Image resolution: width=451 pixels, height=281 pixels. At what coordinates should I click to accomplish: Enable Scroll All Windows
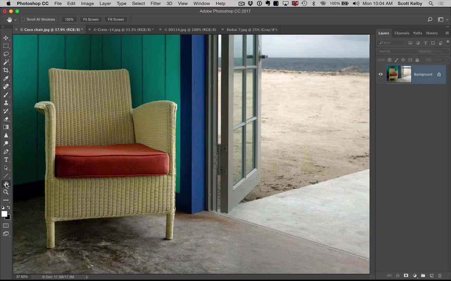click(x=23, y=19)
